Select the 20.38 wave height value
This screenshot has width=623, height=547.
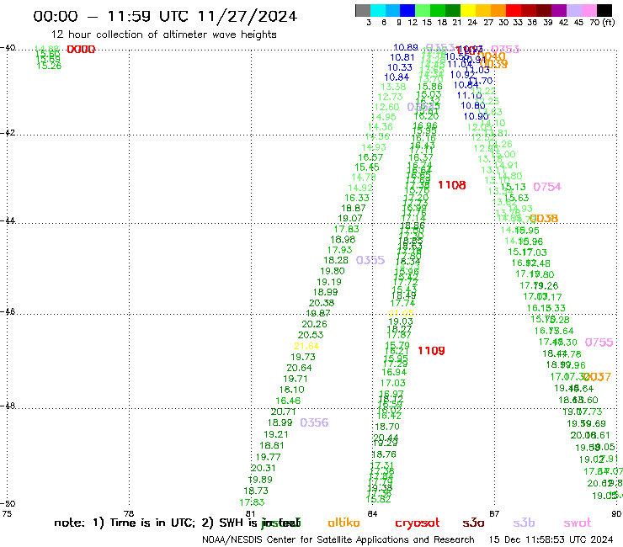pyautogui.click(x=322, y=303)
